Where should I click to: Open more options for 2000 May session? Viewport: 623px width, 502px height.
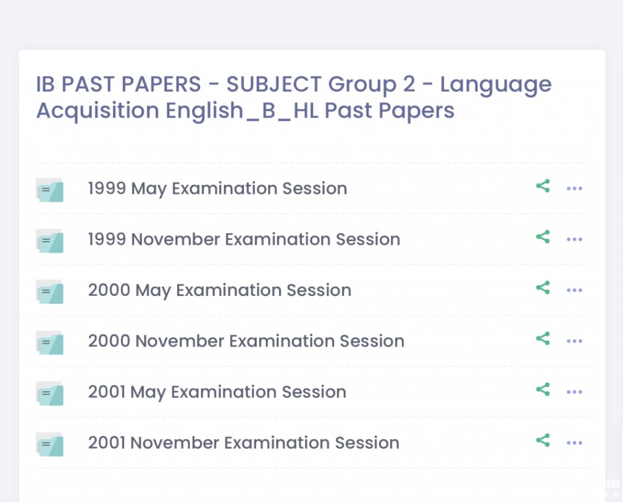tap(574, 291)
